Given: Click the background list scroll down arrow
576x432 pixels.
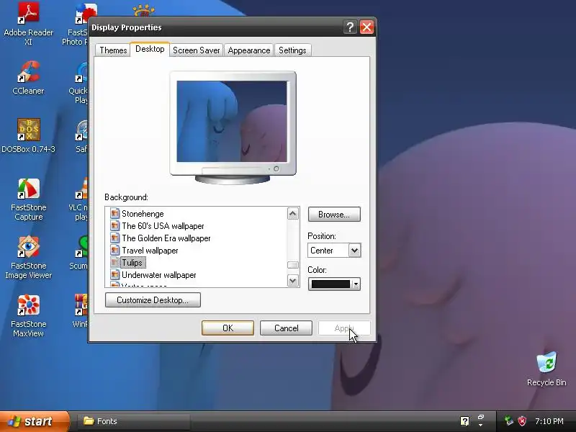Looking at the screenshot, I should coord(293,281).
